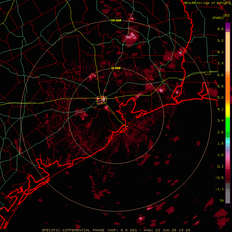Image resolution: width=232 pixels, height=232 pixels.
Task: Select the 5.8 value on the color scale
Action: (220, 86)
